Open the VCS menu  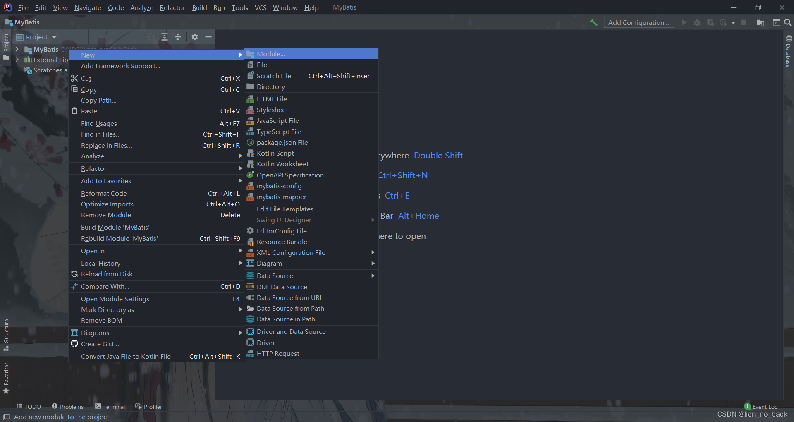click(261, 7)
